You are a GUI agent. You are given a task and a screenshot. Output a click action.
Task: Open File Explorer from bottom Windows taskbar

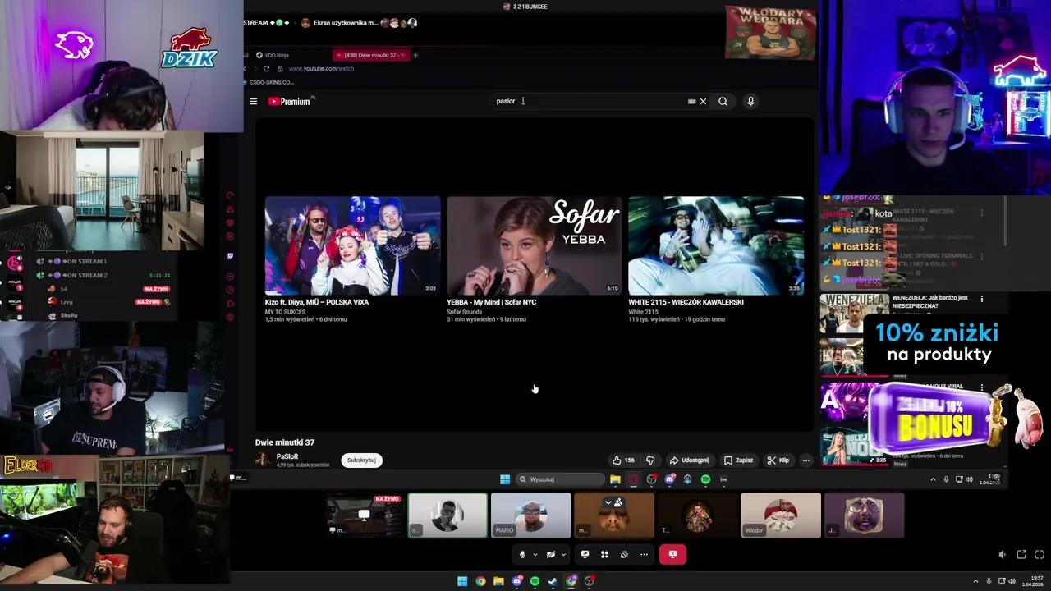coord(498,581)
